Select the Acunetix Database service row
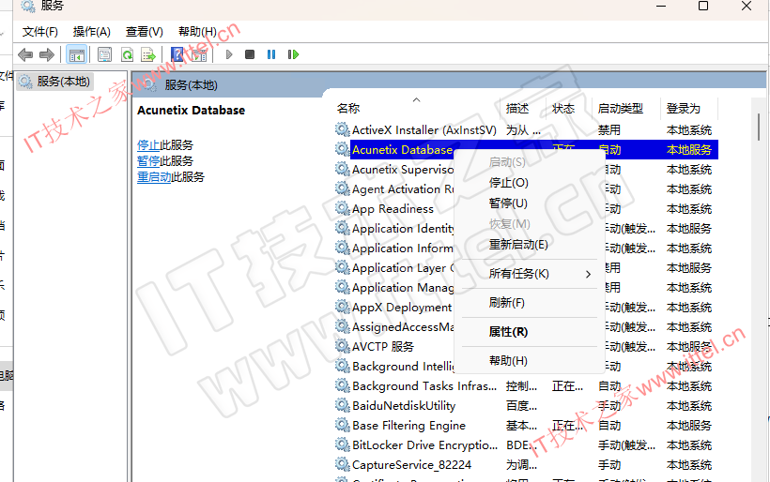The image size is (770, 482). point(527,149)
